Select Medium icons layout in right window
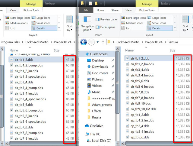The width and height of the screenshot is (193, 146). click(x=132, y=23)
